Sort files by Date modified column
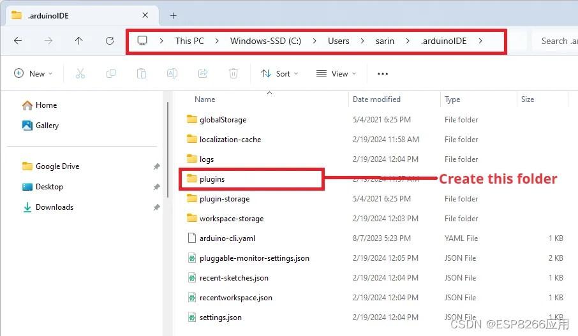Screen dimensions: 578x336 point(376,99)
